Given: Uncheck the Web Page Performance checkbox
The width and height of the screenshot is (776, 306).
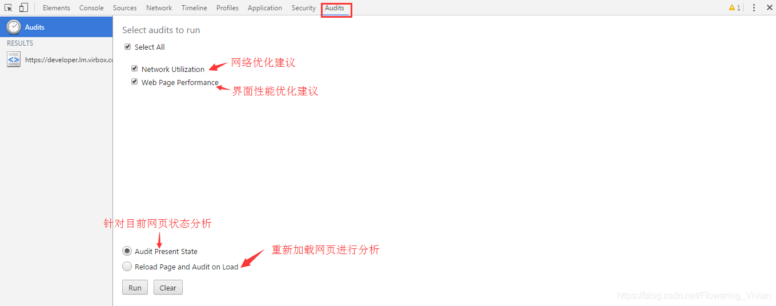Looking at the screenshot, I should (135, 82).
